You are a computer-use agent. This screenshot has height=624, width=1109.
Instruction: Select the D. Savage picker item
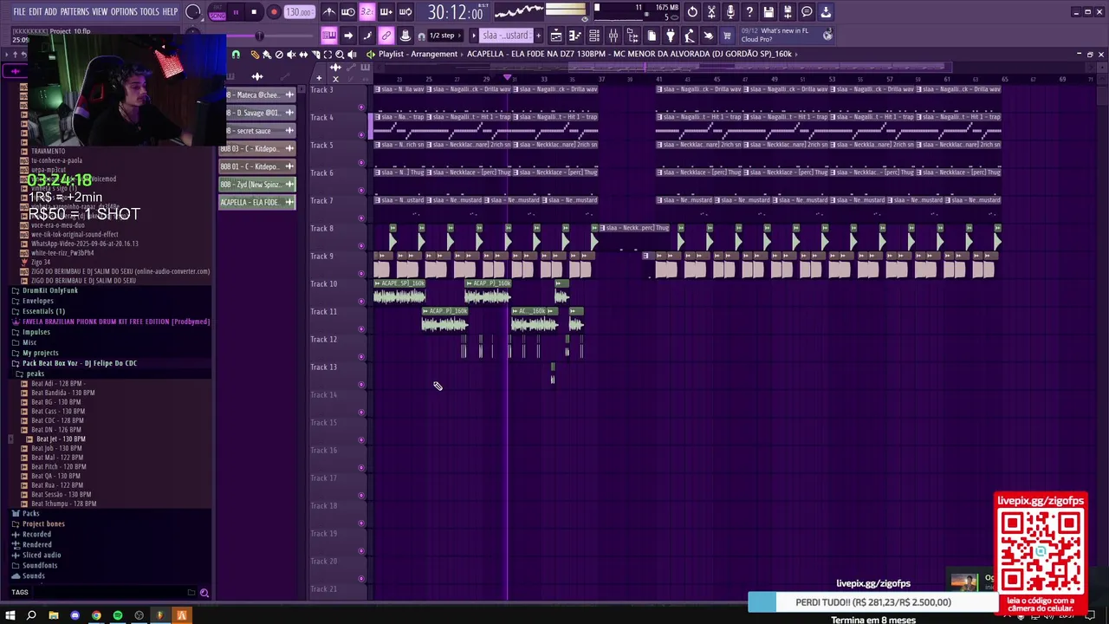[257, 113]
